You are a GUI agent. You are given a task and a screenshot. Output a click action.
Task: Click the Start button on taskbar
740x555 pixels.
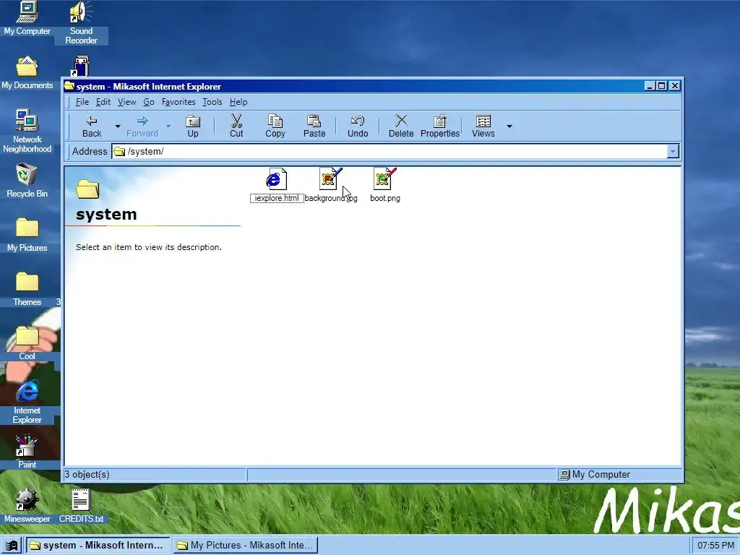point(12,546)
